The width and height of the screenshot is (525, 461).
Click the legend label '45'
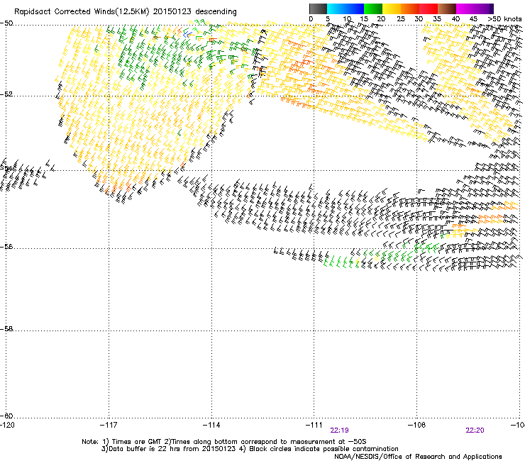pyautogui.click(x=473, y=19)
